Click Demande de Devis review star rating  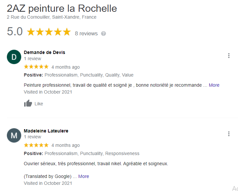(x=36, y=67)
